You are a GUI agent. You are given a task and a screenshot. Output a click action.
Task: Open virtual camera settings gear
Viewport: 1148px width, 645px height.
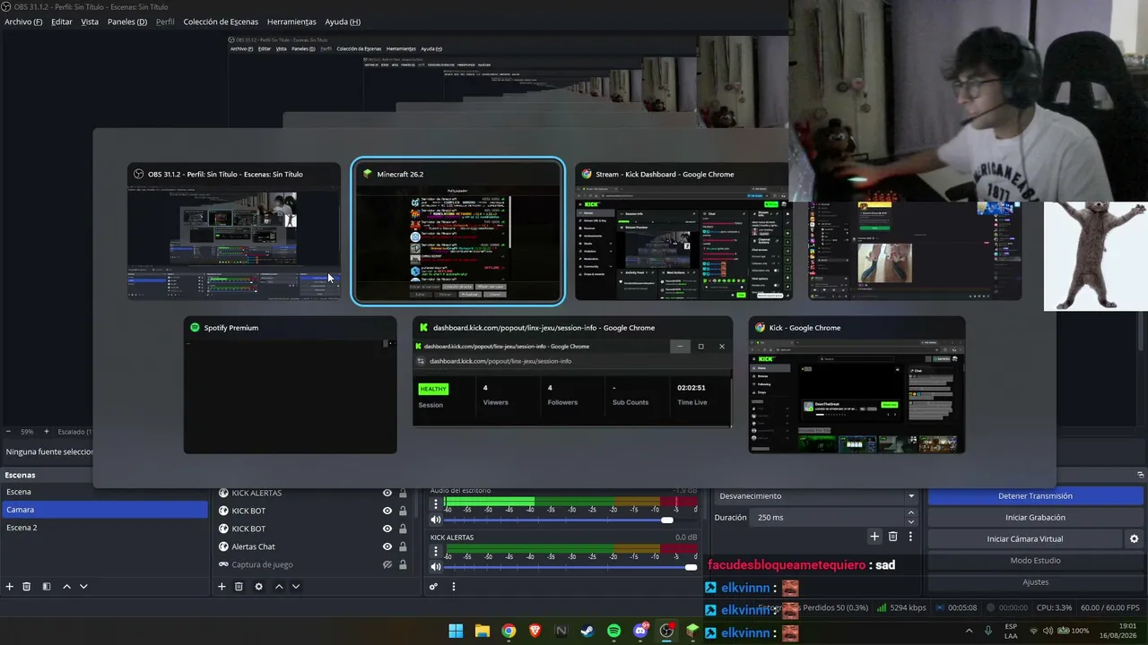coord(1134,539)
